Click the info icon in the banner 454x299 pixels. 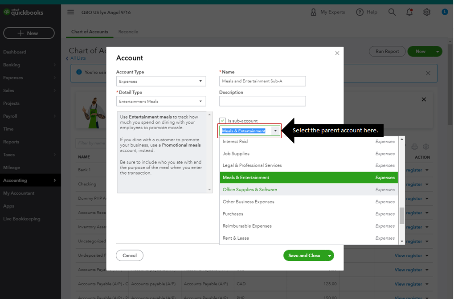click(79, 72)
